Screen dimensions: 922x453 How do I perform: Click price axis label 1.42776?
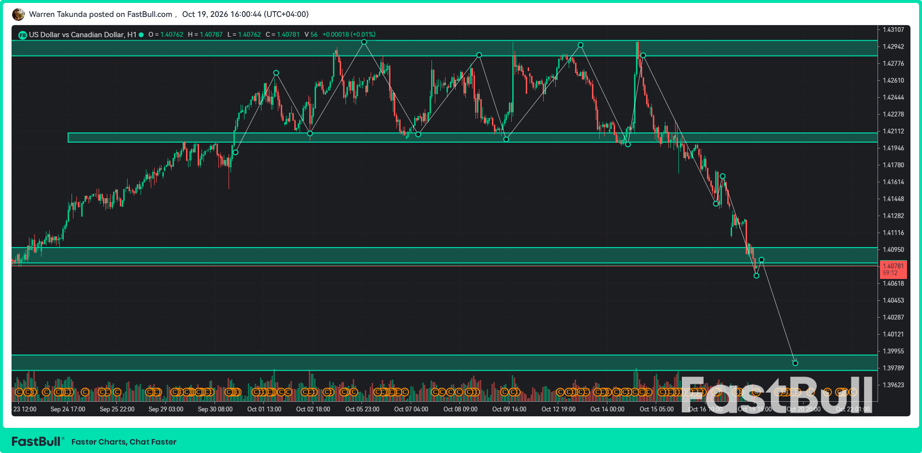click(893, 63)
